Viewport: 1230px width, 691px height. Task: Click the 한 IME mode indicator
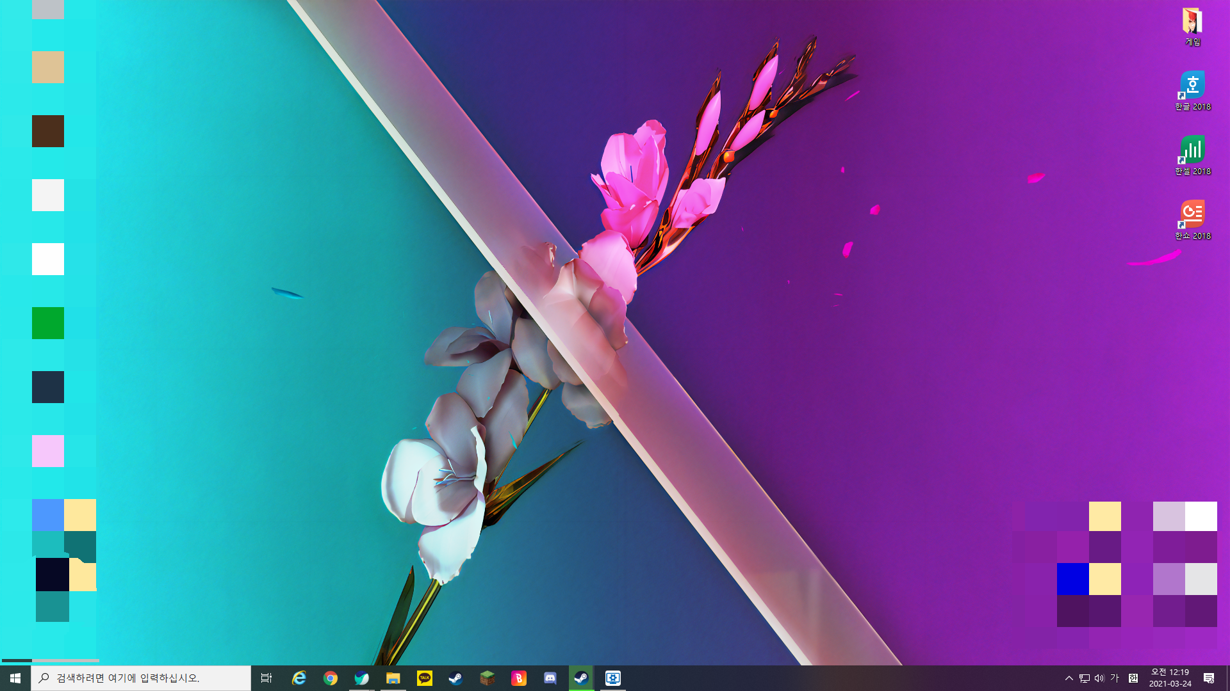(x=1133, y=678)
